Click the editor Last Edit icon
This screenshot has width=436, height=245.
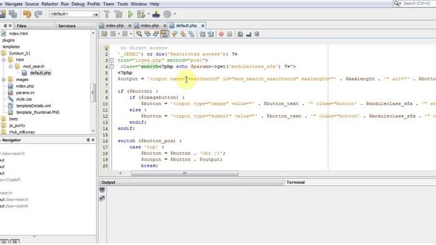(104, 34)
